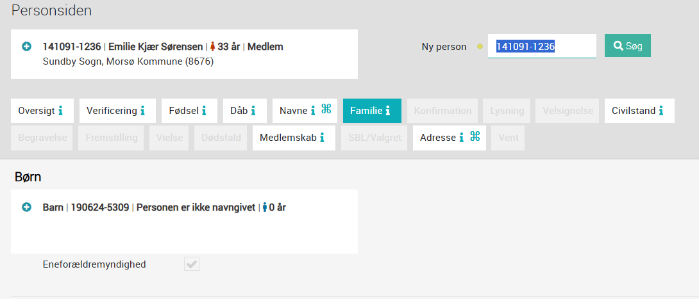Viewport: 699px width, 299px height.
Task: Select the Adresse tab
Action: click(x=450, y=138)
